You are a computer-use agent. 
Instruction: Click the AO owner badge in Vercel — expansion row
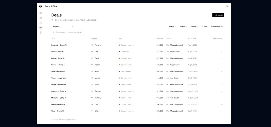click(x=168, y=78)
